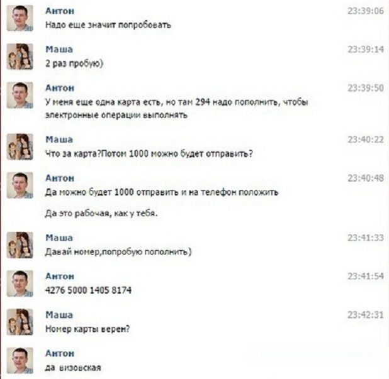This screenshot has height=379, width=389.
Task: Click Маша's avatar next to 'Что за карта?'
Action: (x=20, y=146)
